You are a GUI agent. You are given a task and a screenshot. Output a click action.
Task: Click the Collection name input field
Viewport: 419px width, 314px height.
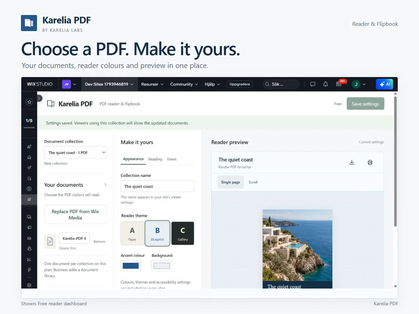pyautogui.click(x=157, y=186)
